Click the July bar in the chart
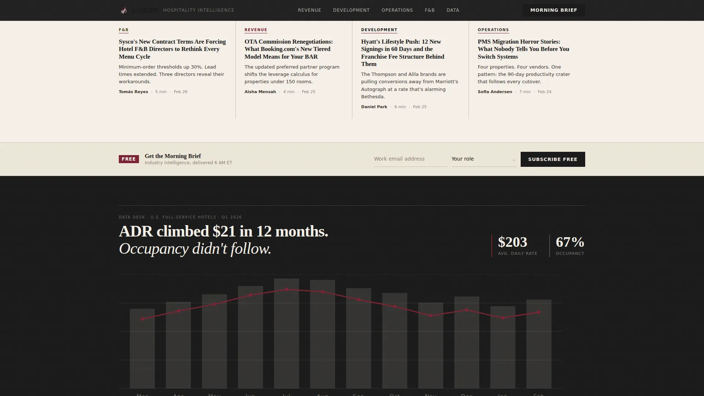Viewport: 704px width, 396px height. [x=286, y=333]
